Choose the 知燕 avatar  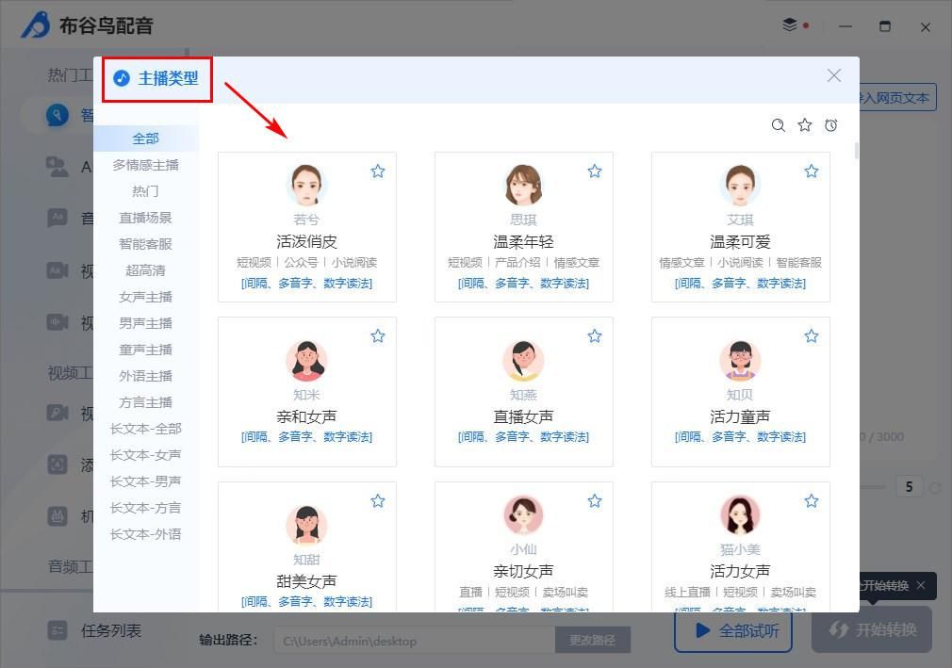point(523,361)
